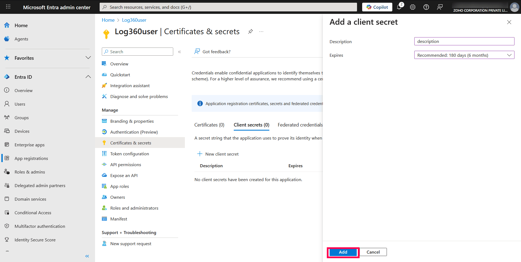Pin the Certificates & secrets page

250,31
